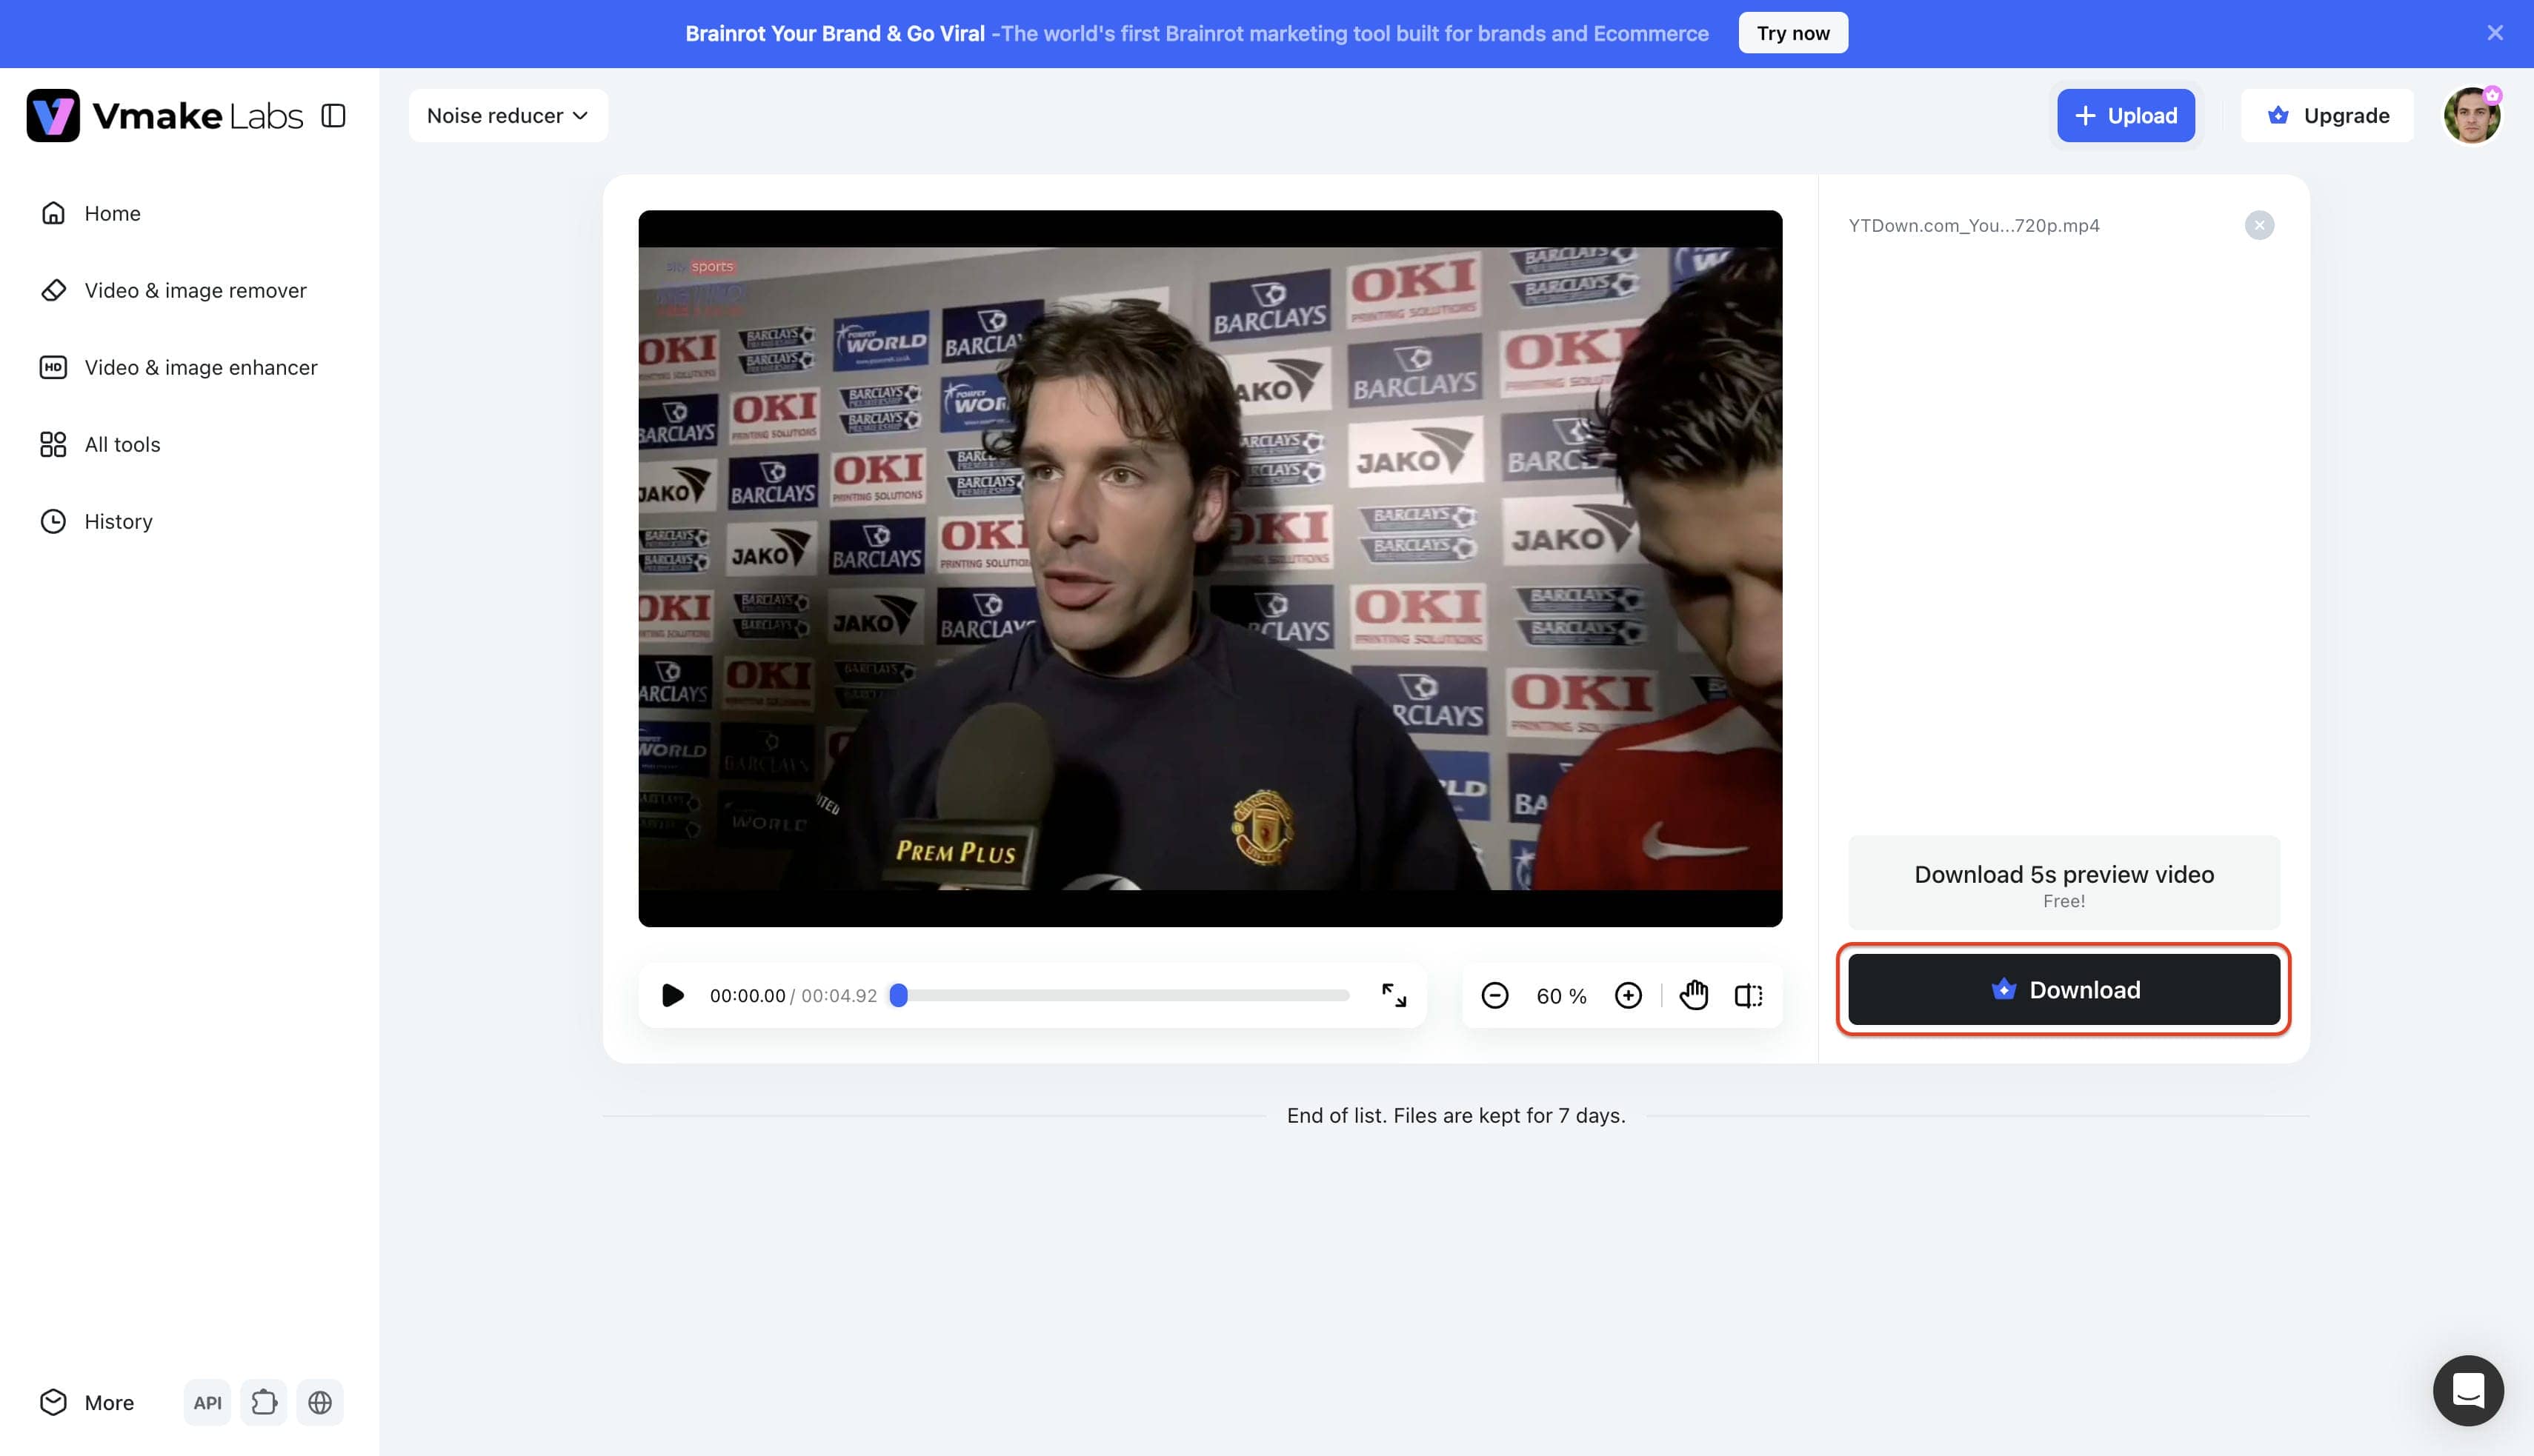Click the Vmake Labs logo

(x=165, y=115)
